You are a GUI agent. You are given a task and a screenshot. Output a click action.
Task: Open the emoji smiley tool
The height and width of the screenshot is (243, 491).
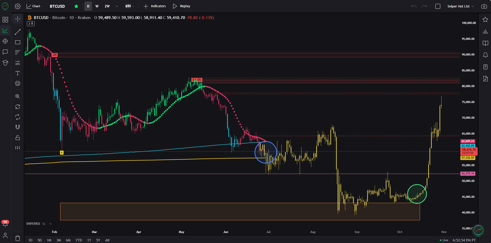pyautogui.click(x=18, y=83)
